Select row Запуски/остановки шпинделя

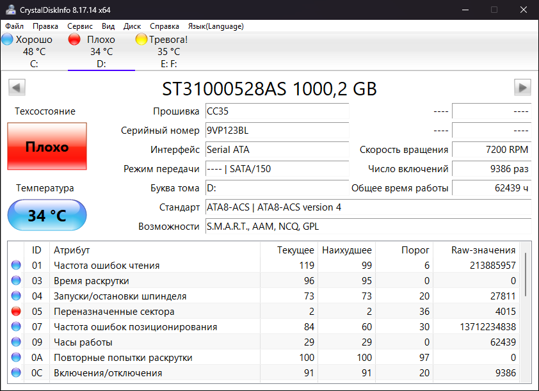(x=264, y=296)
